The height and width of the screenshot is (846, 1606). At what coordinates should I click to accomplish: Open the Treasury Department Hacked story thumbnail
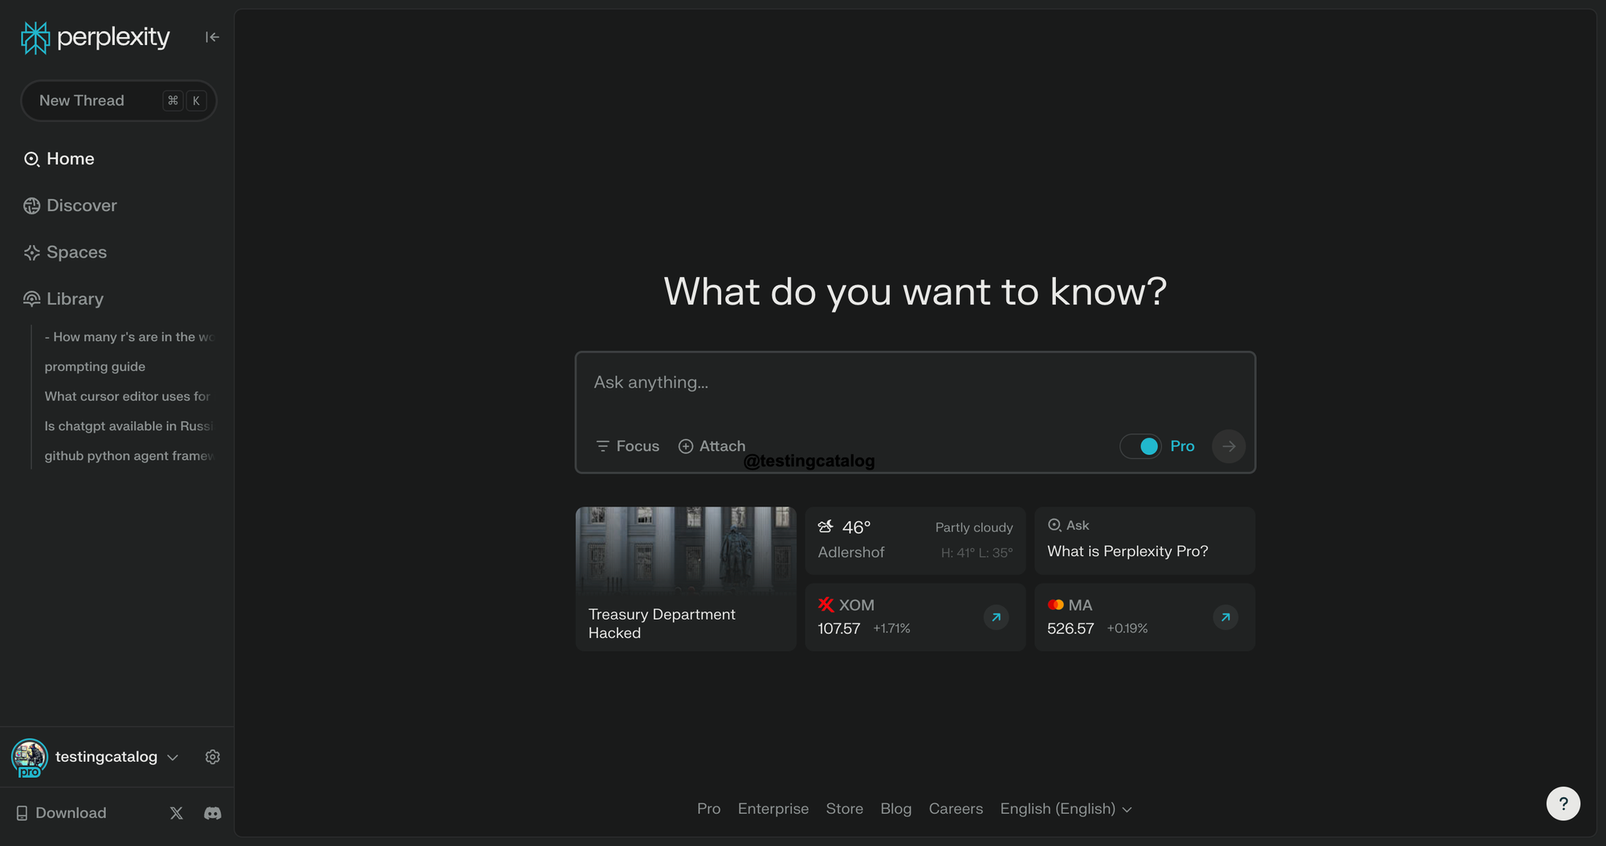click(x=685, y=551)
